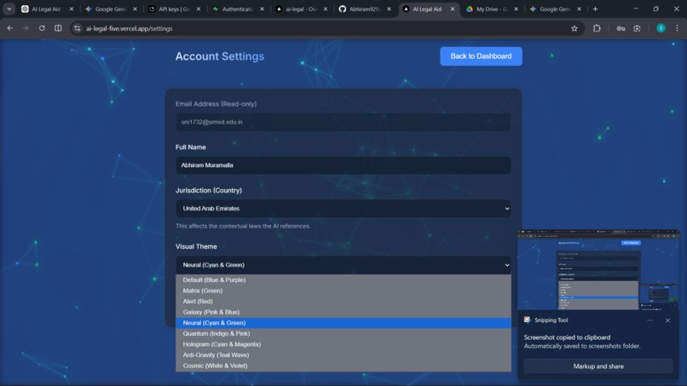Open Snipping Tool notification options menu
Image resolution: width=687 pixels, height=386 pixels.
(649, 320)
